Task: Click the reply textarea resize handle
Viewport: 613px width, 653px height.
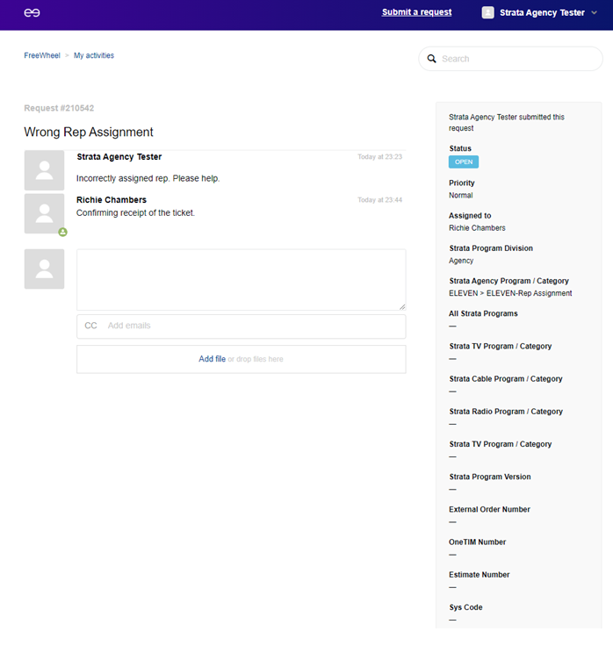Action: pos(402,307)
